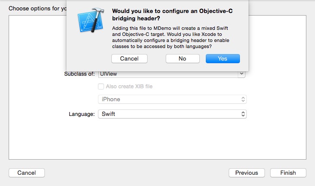Click the up-down arrows on Language popup
315x186 pixels.
point(243,114)
